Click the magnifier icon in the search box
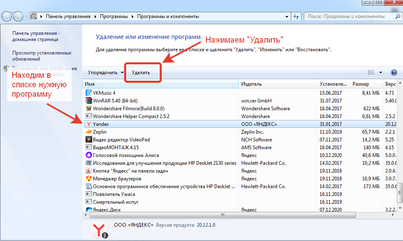 coord(398,17)
